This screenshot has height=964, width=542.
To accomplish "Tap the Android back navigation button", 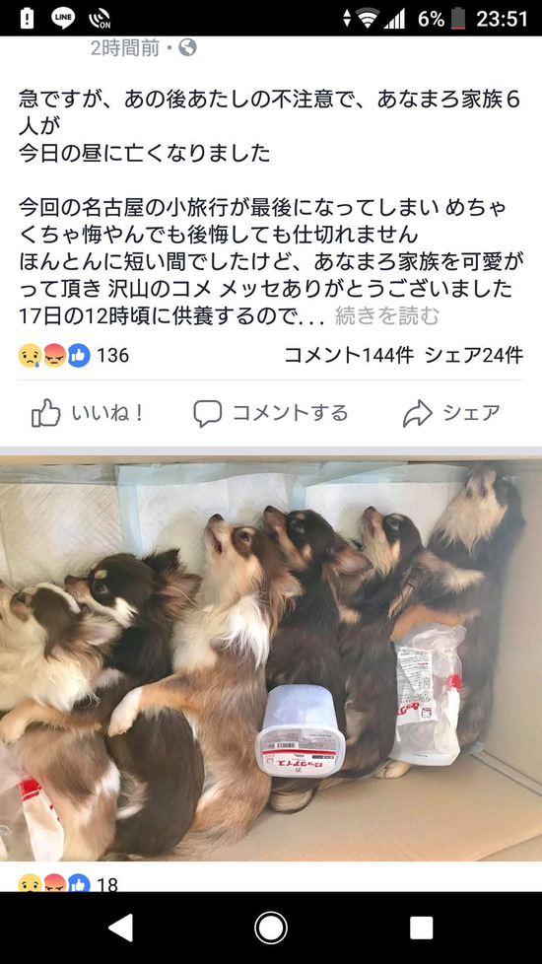I will 120,928.
